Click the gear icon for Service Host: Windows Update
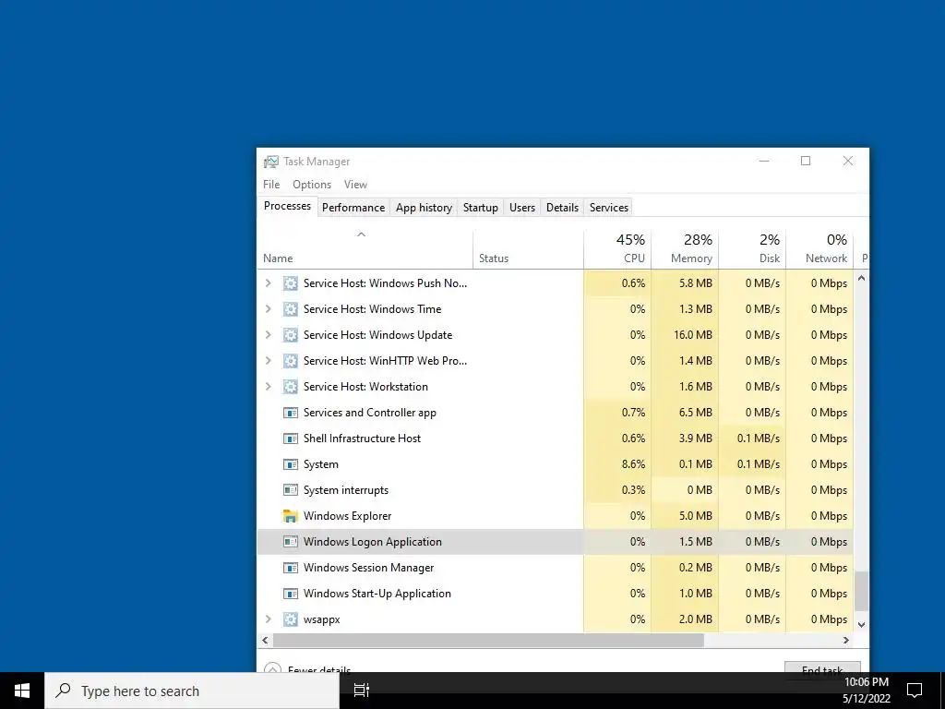 [x=291, y=335]
